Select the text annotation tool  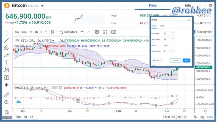6,62
